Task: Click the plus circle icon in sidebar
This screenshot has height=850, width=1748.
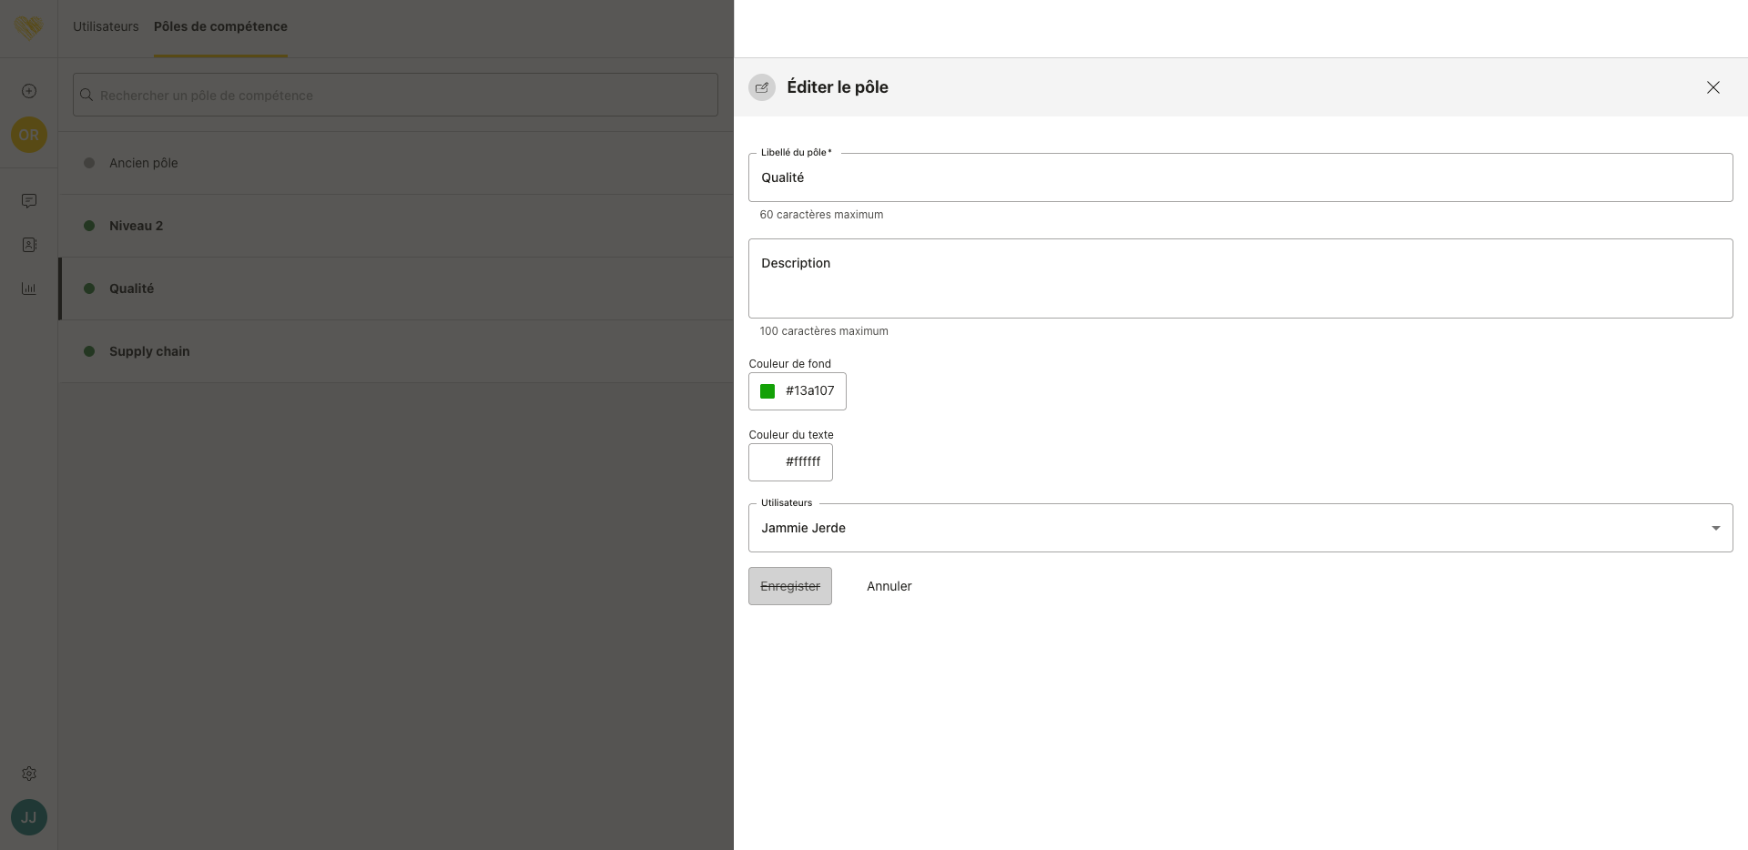Action: point(29,91)
